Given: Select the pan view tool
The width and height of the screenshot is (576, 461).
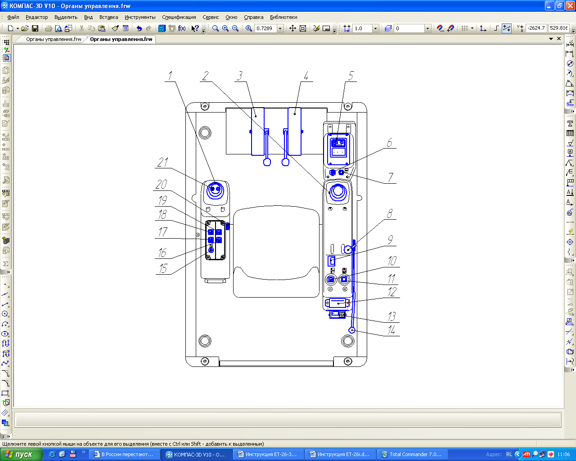Looking at the screenshot, I should 292,28.
